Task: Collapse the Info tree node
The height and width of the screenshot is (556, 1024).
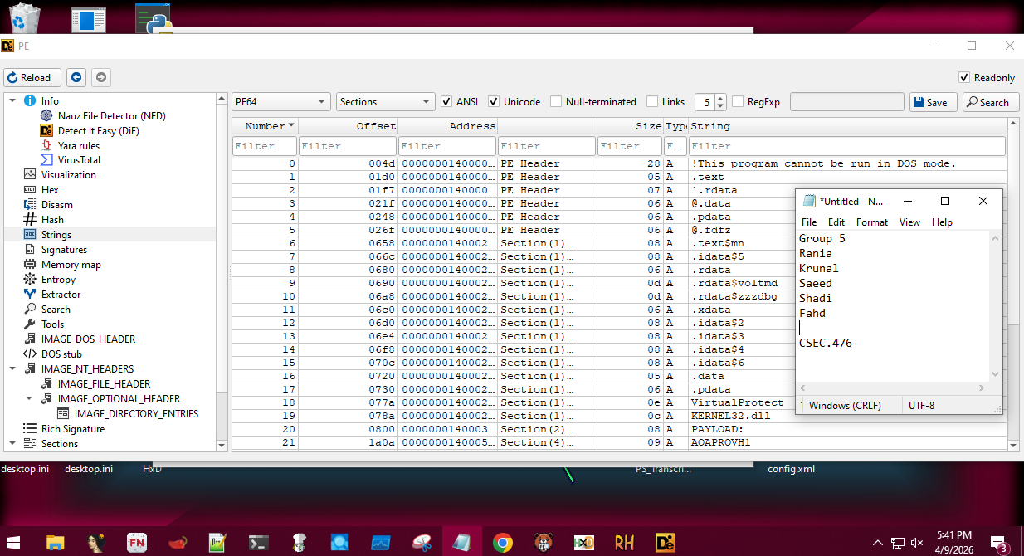Action: click(12, 100)
